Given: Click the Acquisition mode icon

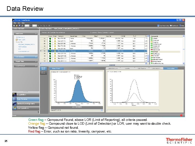Looking at the screenshot, I should pos(14,95).
